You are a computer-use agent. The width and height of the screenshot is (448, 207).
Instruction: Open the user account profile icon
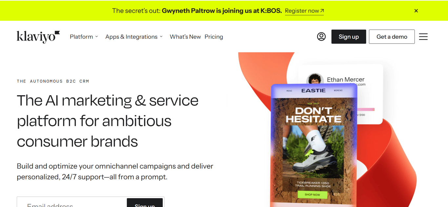(321, 37)
